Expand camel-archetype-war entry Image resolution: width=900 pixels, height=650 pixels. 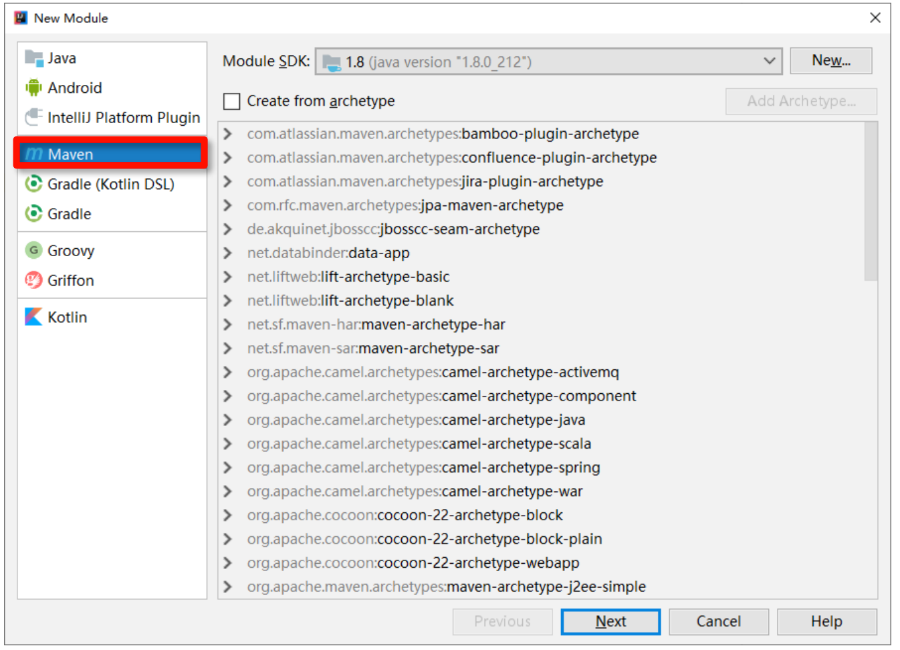click(x=228, y=492)
